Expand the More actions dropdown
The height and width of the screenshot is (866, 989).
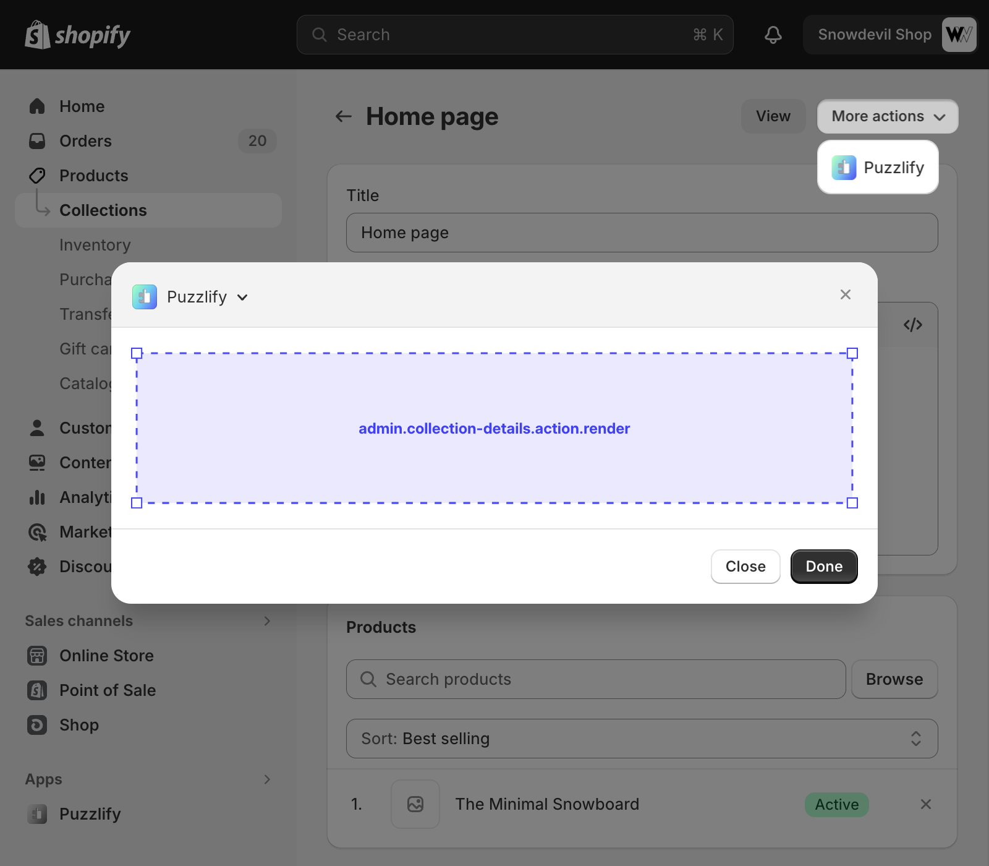tap(887, 116)
